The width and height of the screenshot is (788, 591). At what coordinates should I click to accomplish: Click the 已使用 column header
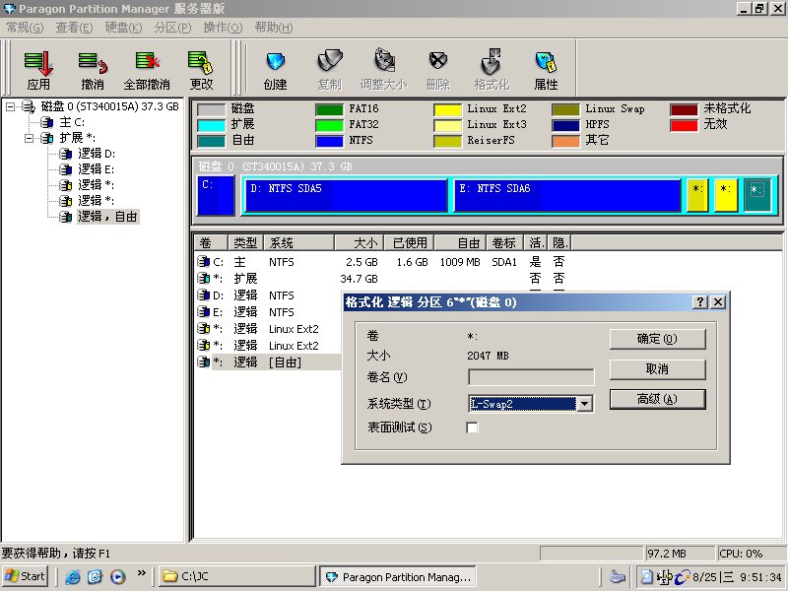(410, 243)
